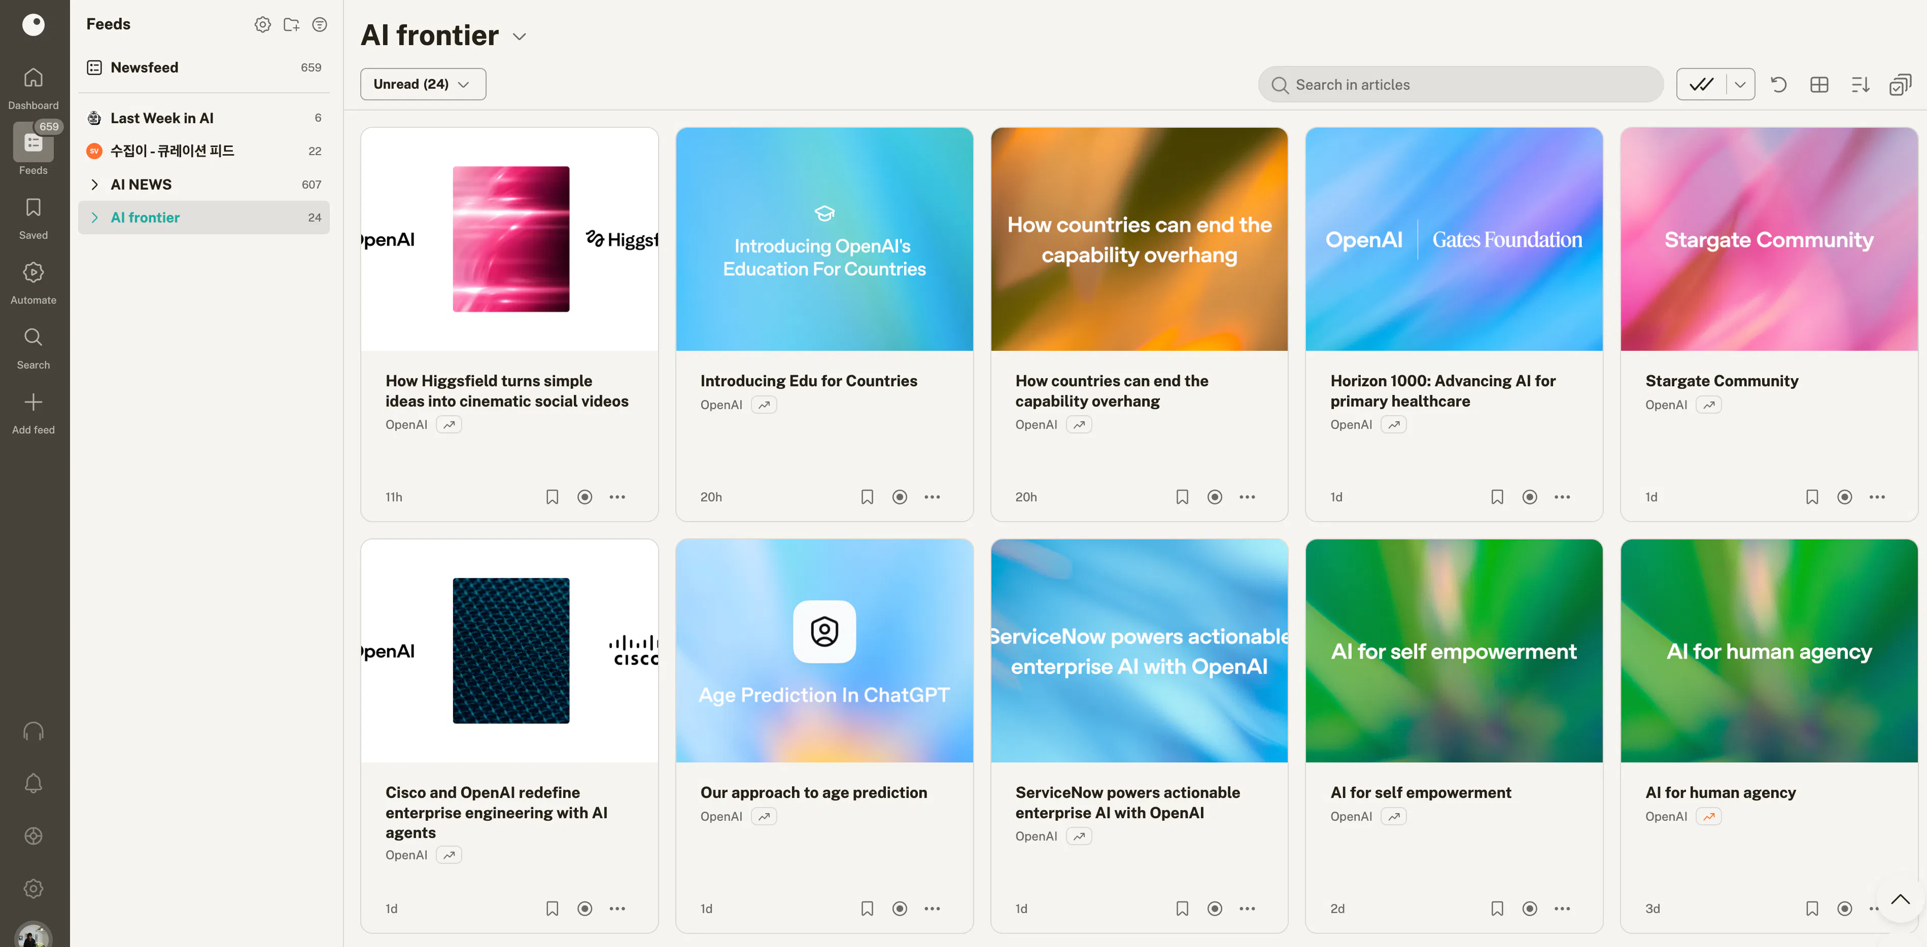Click the Feeds logo at top left
Screen dimensions: 1927x947
(x=33, y=25)
